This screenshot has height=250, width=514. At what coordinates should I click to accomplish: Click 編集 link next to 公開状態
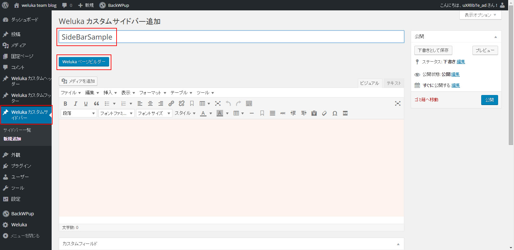pos(455,74)
